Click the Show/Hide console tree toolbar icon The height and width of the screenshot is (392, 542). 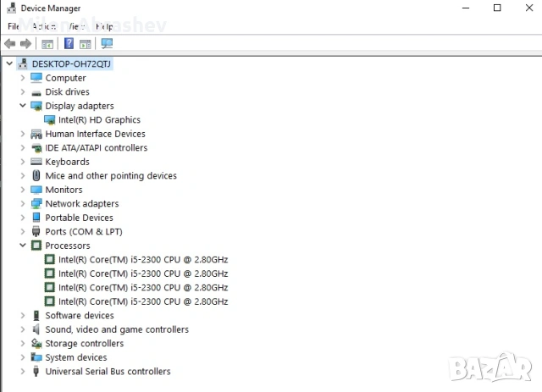pyautogui.click(x=47, y=43)
